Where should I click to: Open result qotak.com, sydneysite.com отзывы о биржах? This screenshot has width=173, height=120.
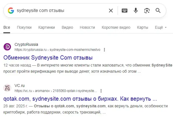tap(80, 99)
